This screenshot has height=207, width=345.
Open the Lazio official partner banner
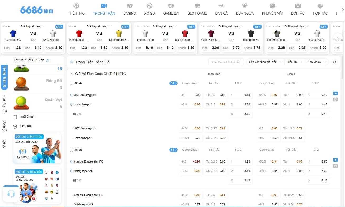click(37, 149)
